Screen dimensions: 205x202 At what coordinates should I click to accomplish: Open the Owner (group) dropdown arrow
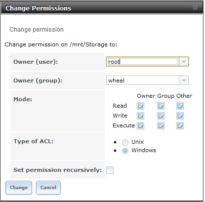tap(184, 81)
